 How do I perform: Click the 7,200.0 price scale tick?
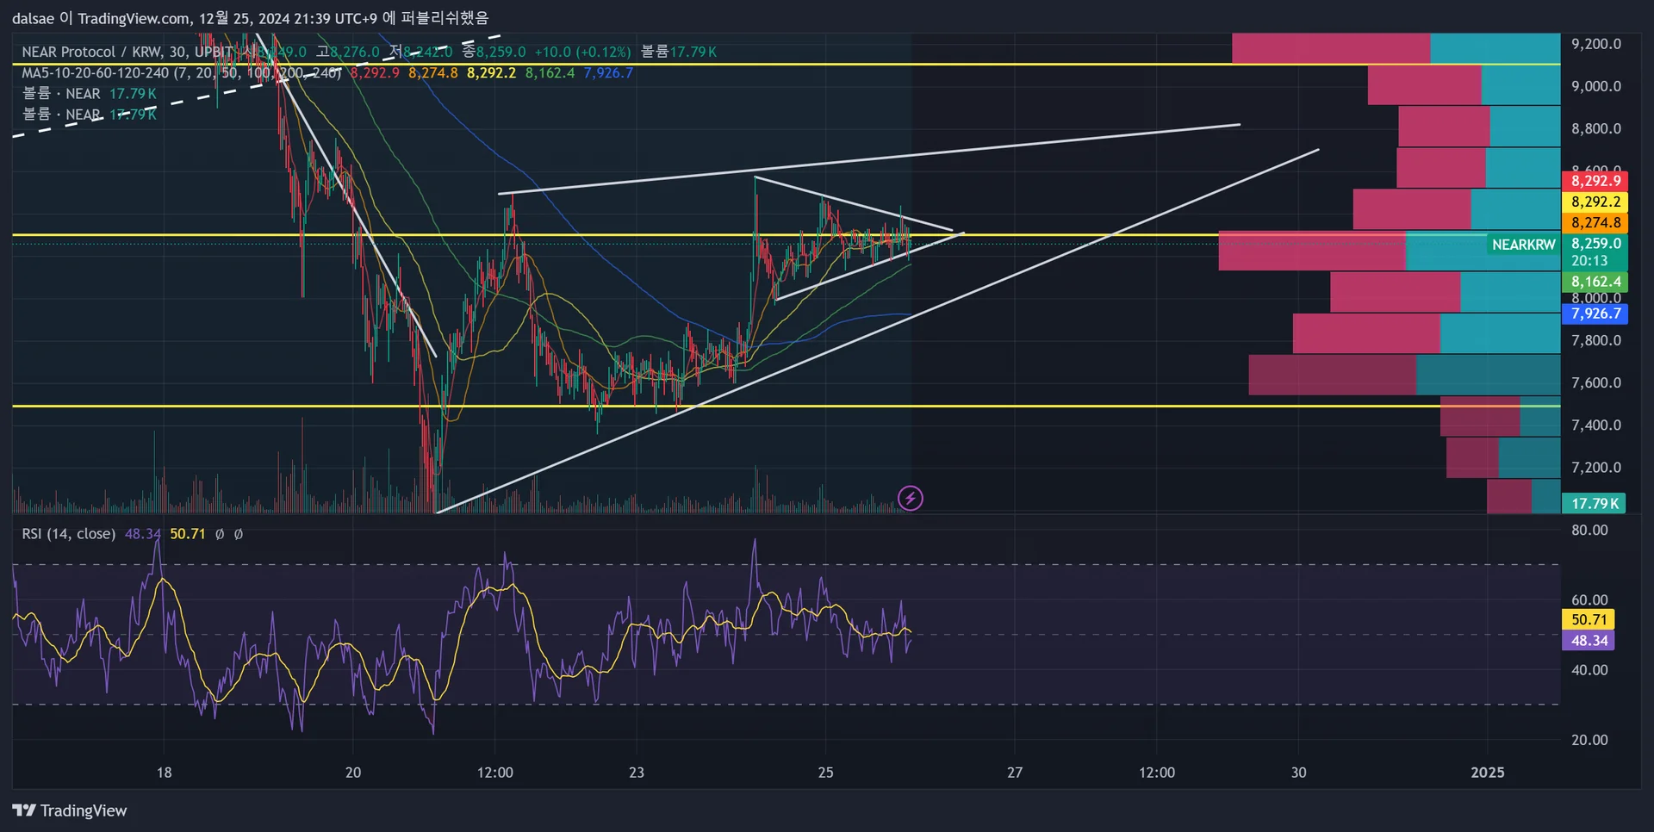1595,467
